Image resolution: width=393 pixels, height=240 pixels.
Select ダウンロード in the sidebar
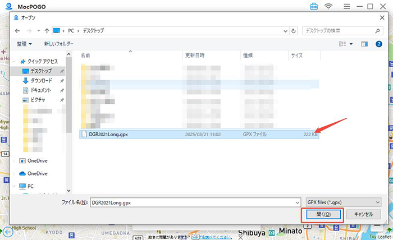tap(41, 81)
